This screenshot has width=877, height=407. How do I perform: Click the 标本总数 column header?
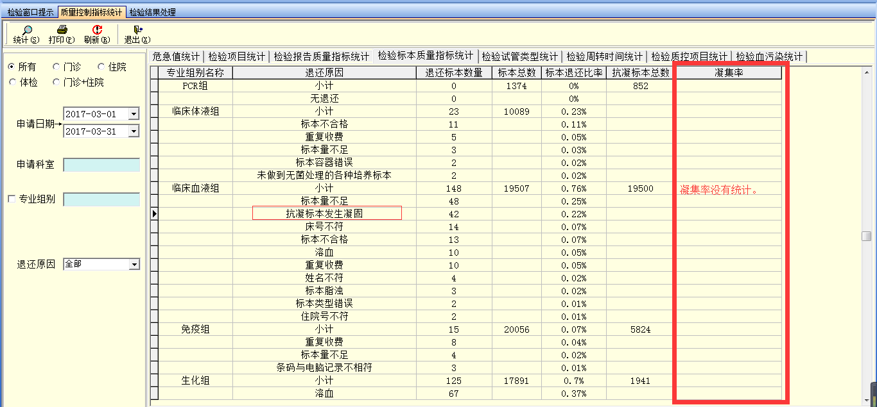pyautogui.click(x=517, y=73)
